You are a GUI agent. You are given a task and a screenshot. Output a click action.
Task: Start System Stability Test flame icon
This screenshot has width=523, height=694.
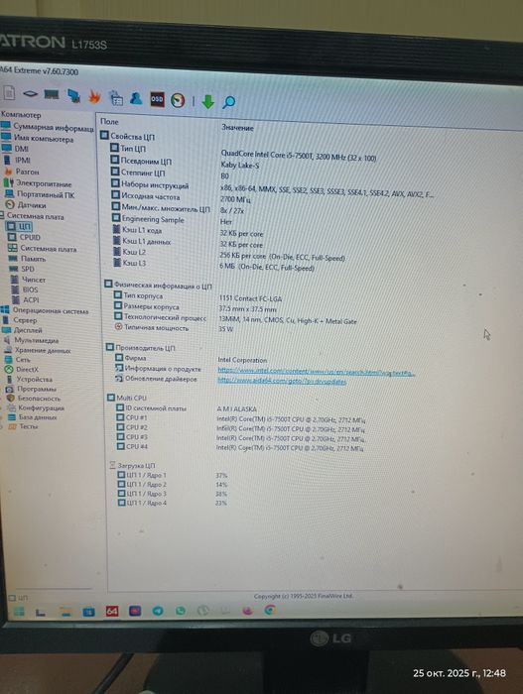94,96
